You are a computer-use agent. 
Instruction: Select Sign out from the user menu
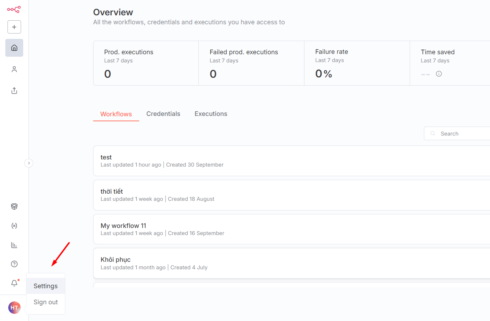click(x=46, y=302)
